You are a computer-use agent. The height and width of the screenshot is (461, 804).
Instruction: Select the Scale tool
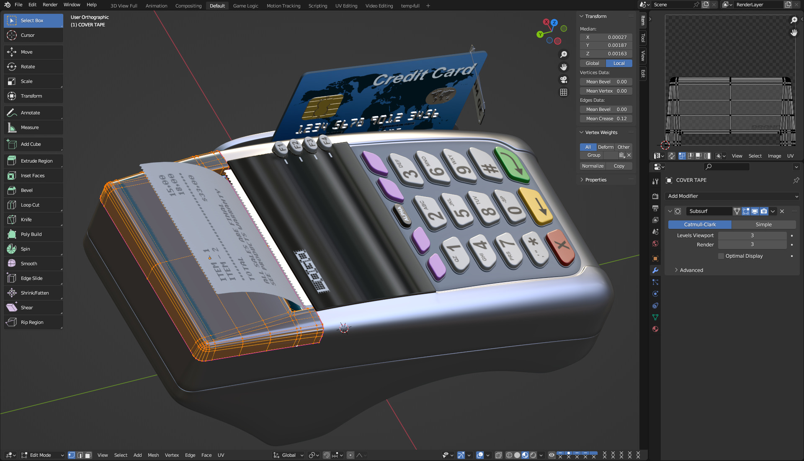33,81
